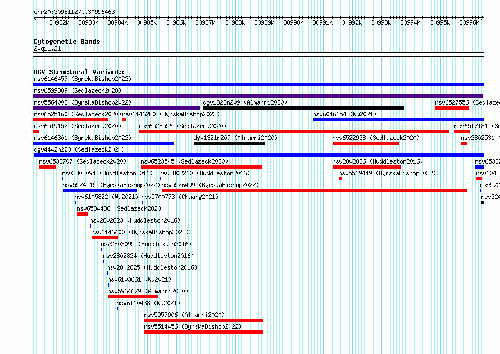Click dgv1322n209 (Almarri2020) label

[245, 102]
